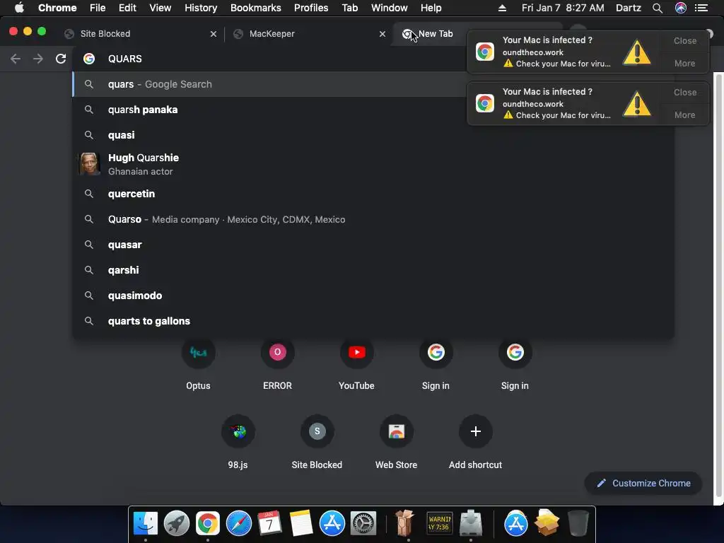724x543 pixels.
Task: Click More on the top notification
Action: 684,63
